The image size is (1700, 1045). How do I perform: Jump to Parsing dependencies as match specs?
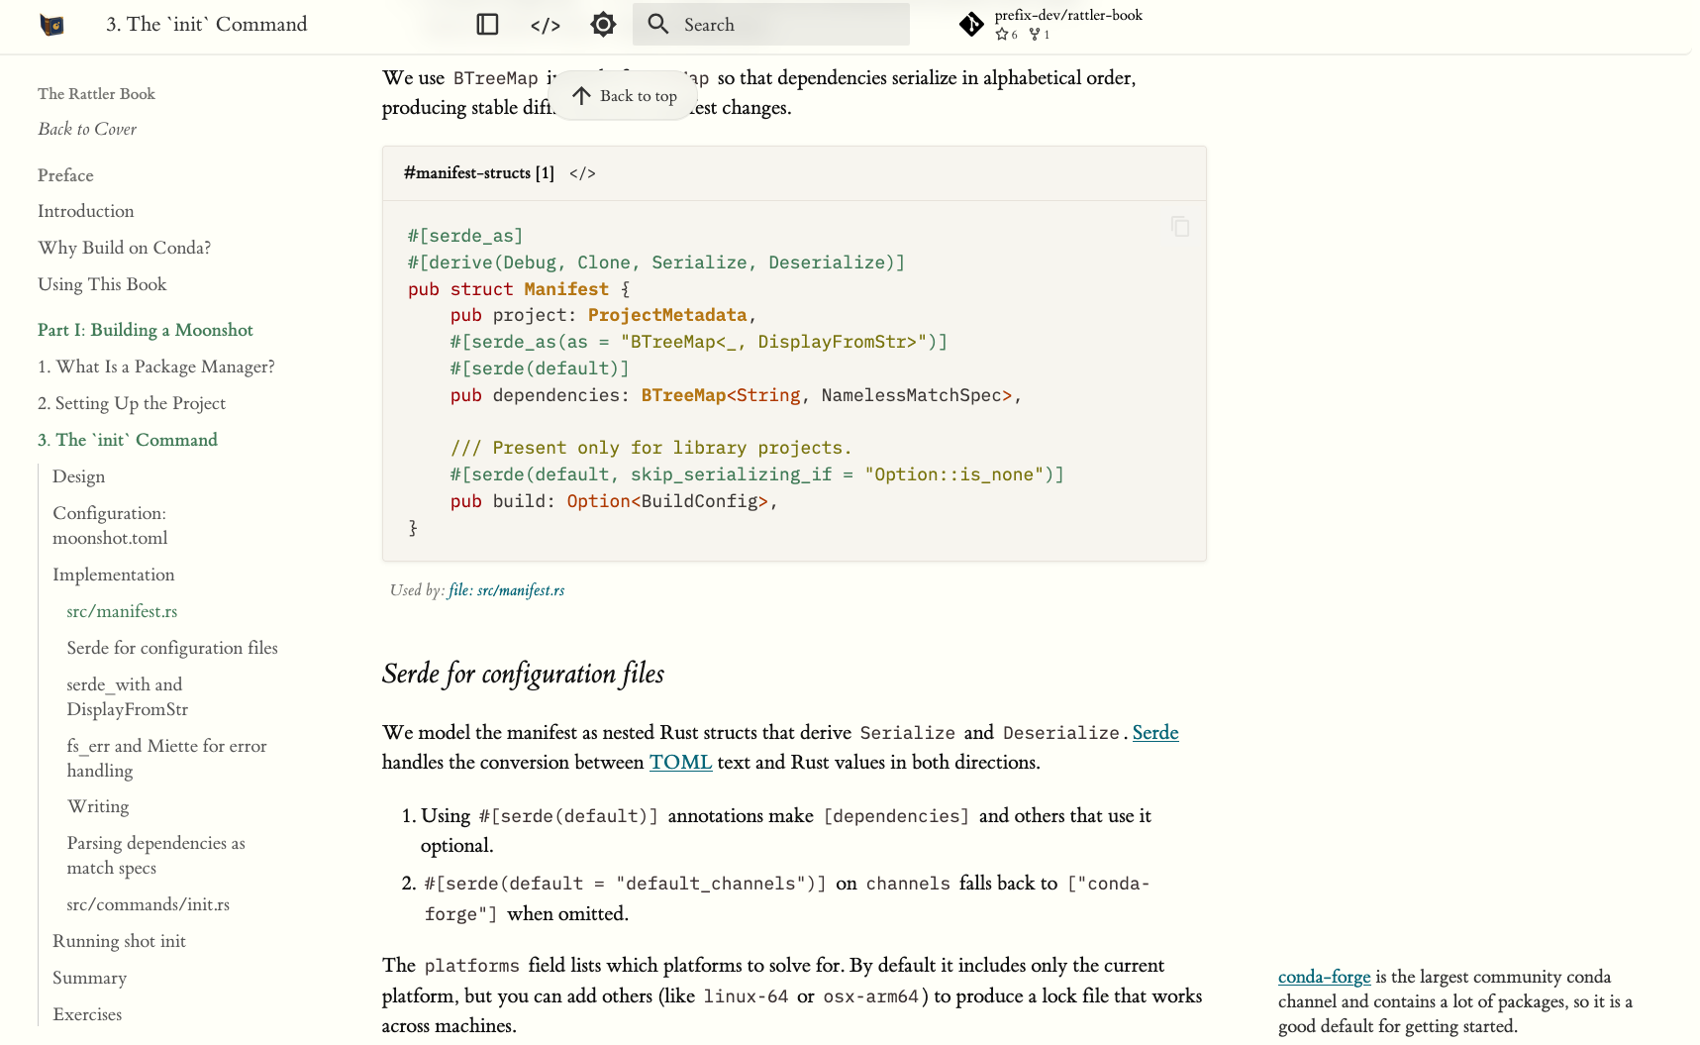pos(156,855)
